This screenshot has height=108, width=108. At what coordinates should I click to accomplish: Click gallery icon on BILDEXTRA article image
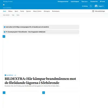point(4,36)
